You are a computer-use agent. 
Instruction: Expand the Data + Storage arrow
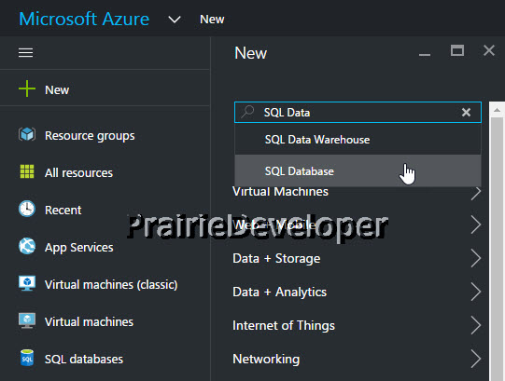tap(476, 258)
